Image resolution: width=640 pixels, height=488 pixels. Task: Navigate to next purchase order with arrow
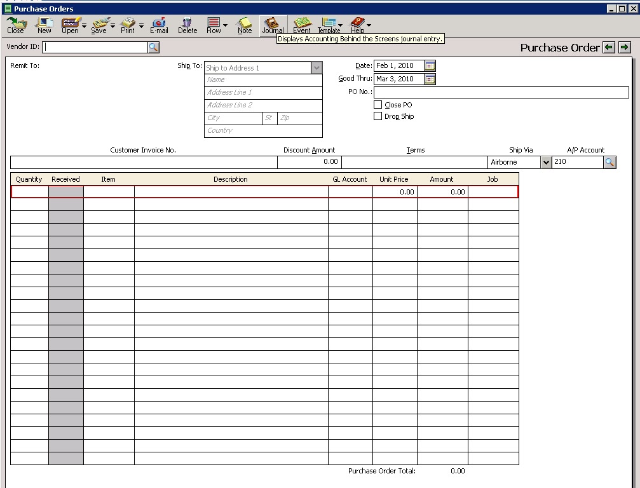pyautogui.click(x=625, y=47)
